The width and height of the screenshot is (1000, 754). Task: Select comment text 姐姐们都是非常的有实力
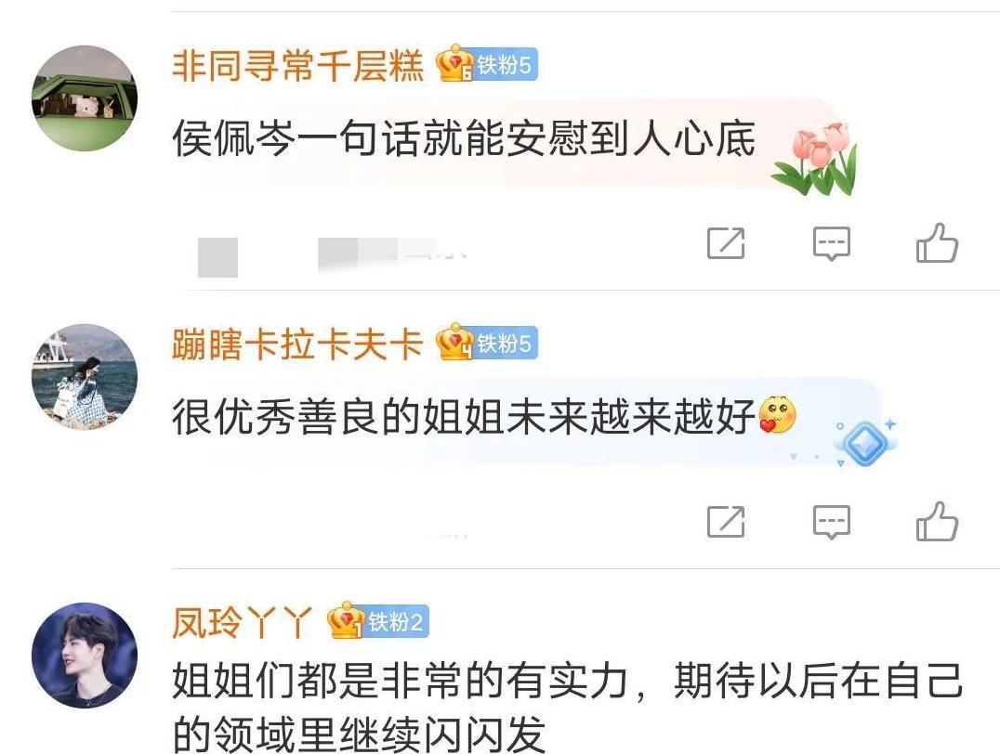tap(401, 681)
